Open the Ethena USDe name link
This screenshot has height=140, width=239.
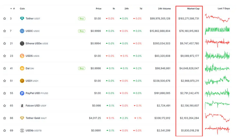(x=33, y=44)
